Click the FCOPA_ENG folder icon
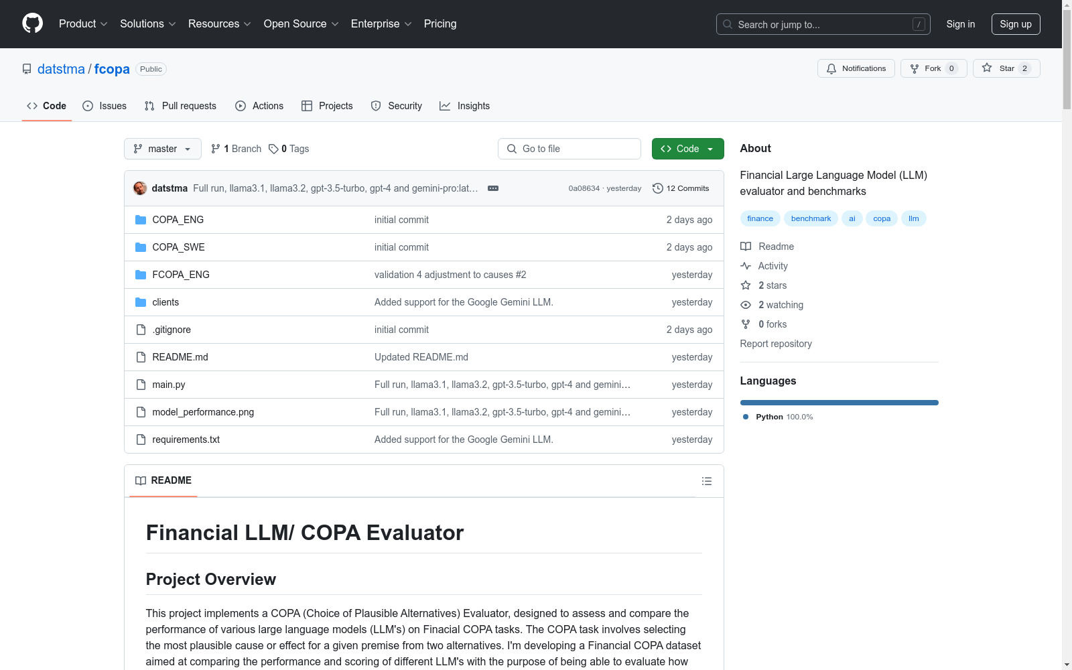The width and height of the screenshot is (1072, 670). pyautogui.click(x=141, y=275)
